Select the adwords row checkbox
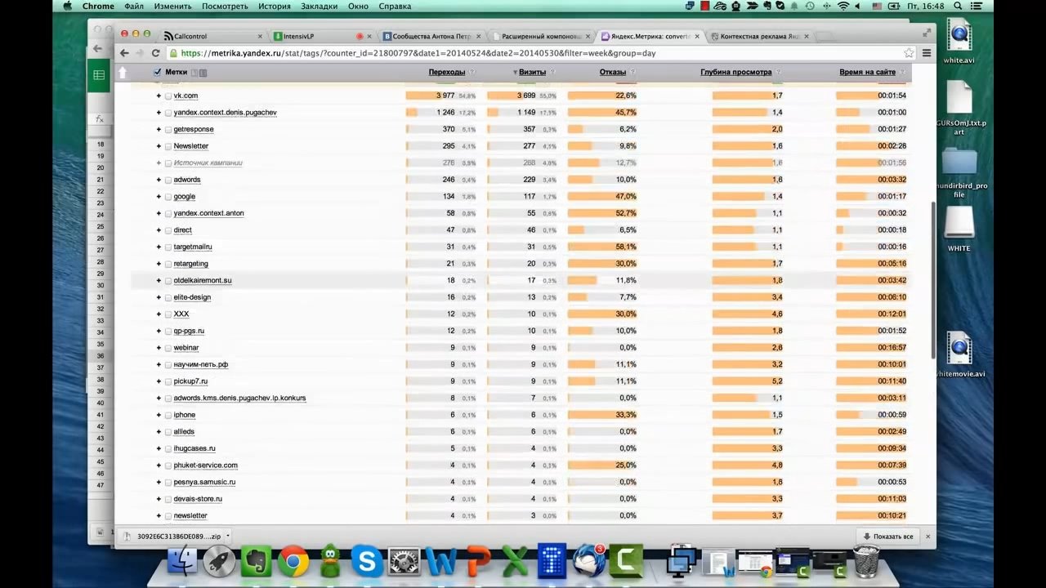 tap(168, 180)
